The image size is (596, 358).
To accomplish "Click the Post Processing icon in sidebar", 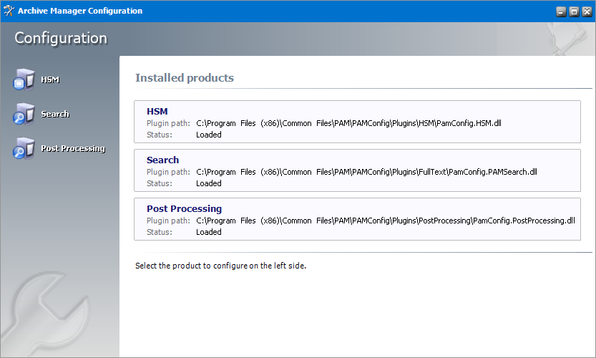I will [23, 148].
